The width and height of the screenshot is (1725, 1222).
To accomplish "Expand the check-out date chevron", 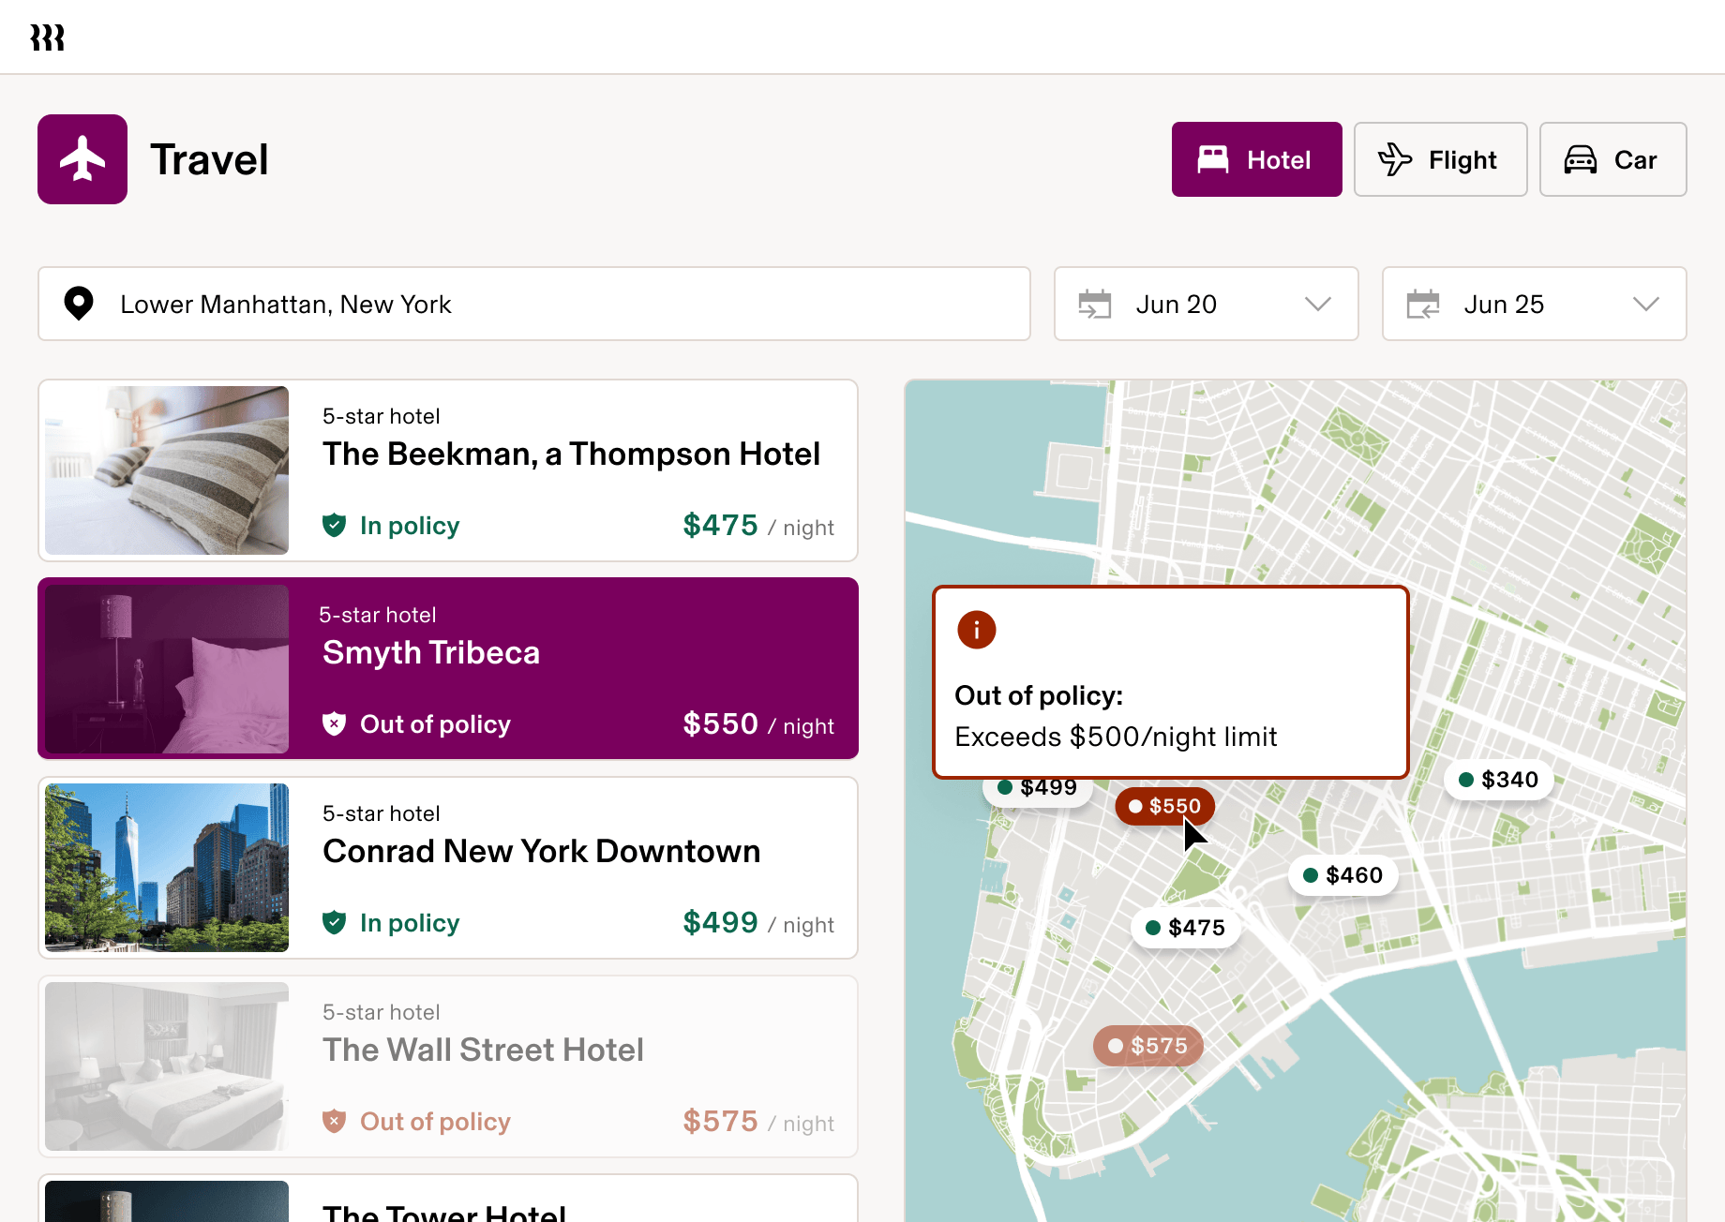I will pyautogui.click(x=1645, y=304).
